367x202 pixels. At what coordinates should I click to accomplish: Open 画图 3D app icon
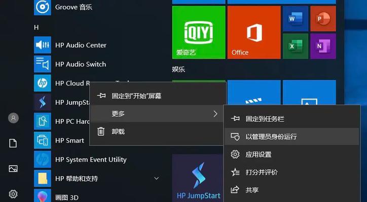pyautogui.click(x=43, y=196)
